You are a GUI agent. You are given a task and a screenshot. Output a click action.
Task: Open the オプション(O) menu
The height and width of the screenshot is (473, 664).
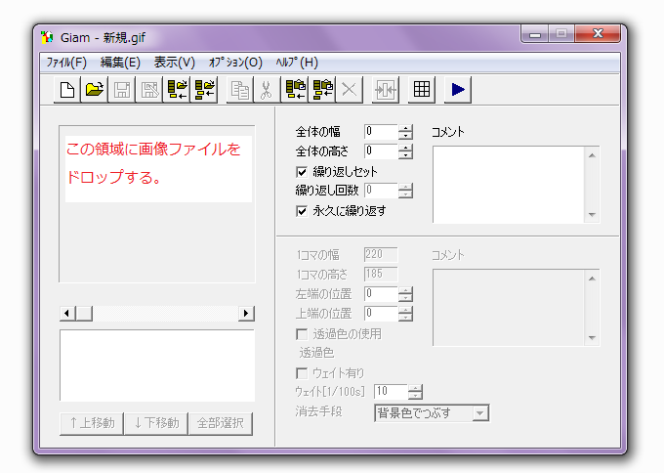click(x=235, y=63)
